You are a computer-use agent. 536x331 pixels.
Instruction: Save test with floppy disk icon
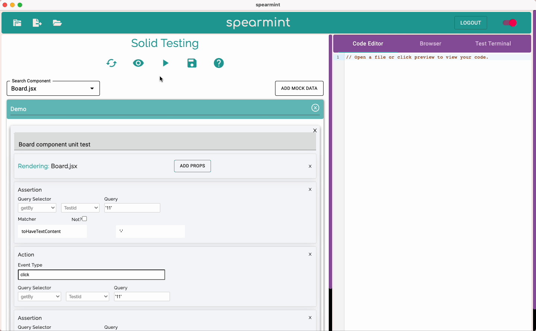[x=192, y=63]
